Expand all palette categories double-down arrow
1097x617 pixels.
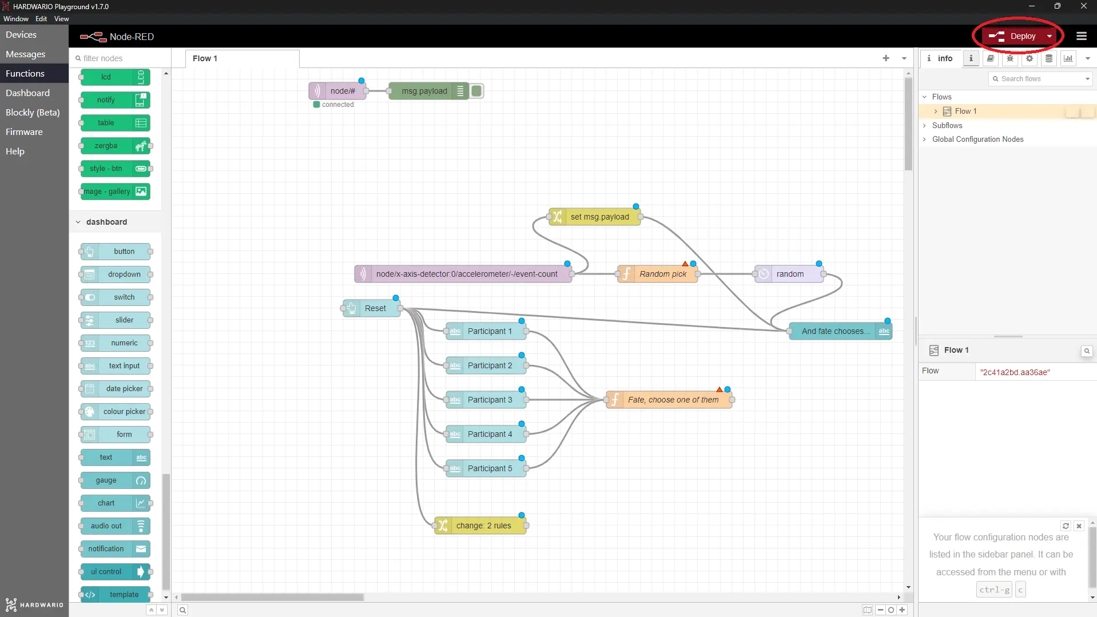click(162, 610)
